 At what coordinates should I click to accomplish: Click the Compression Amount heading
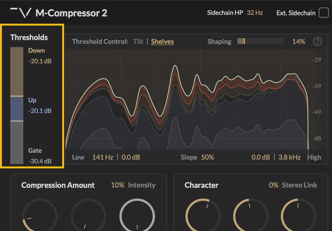(58, 185)
